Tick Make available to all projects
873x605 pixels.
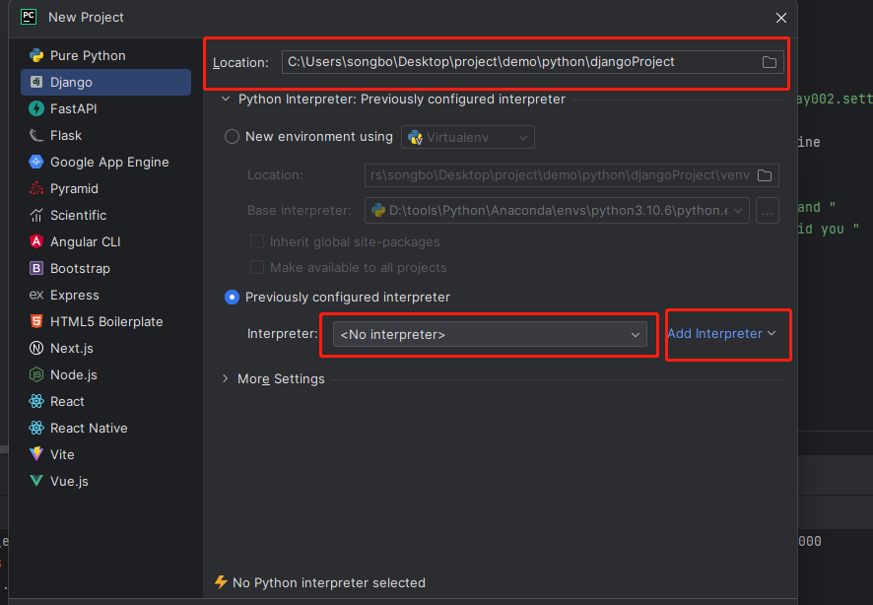256,268
